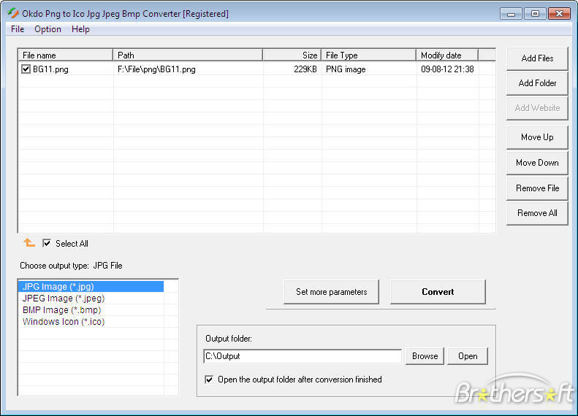Start conversion with the Convert button
578x416 pixels.
(438, 292)
